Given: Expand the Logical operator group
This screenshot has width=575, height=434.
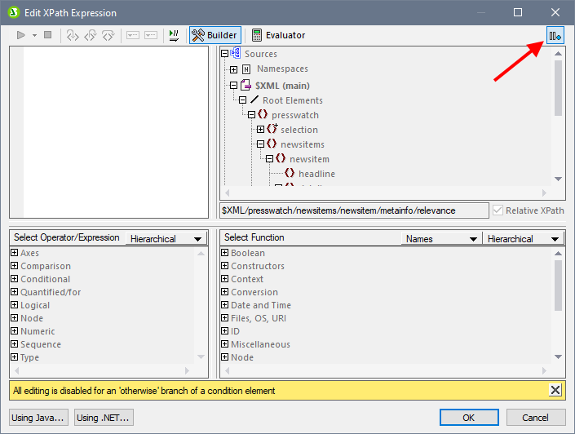Looking at the screenshot, I should pos(15,305).
